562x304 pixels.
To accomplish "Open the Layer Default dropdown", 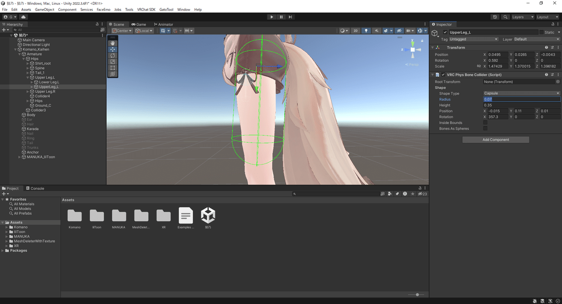I will click(x=537, y=39).
